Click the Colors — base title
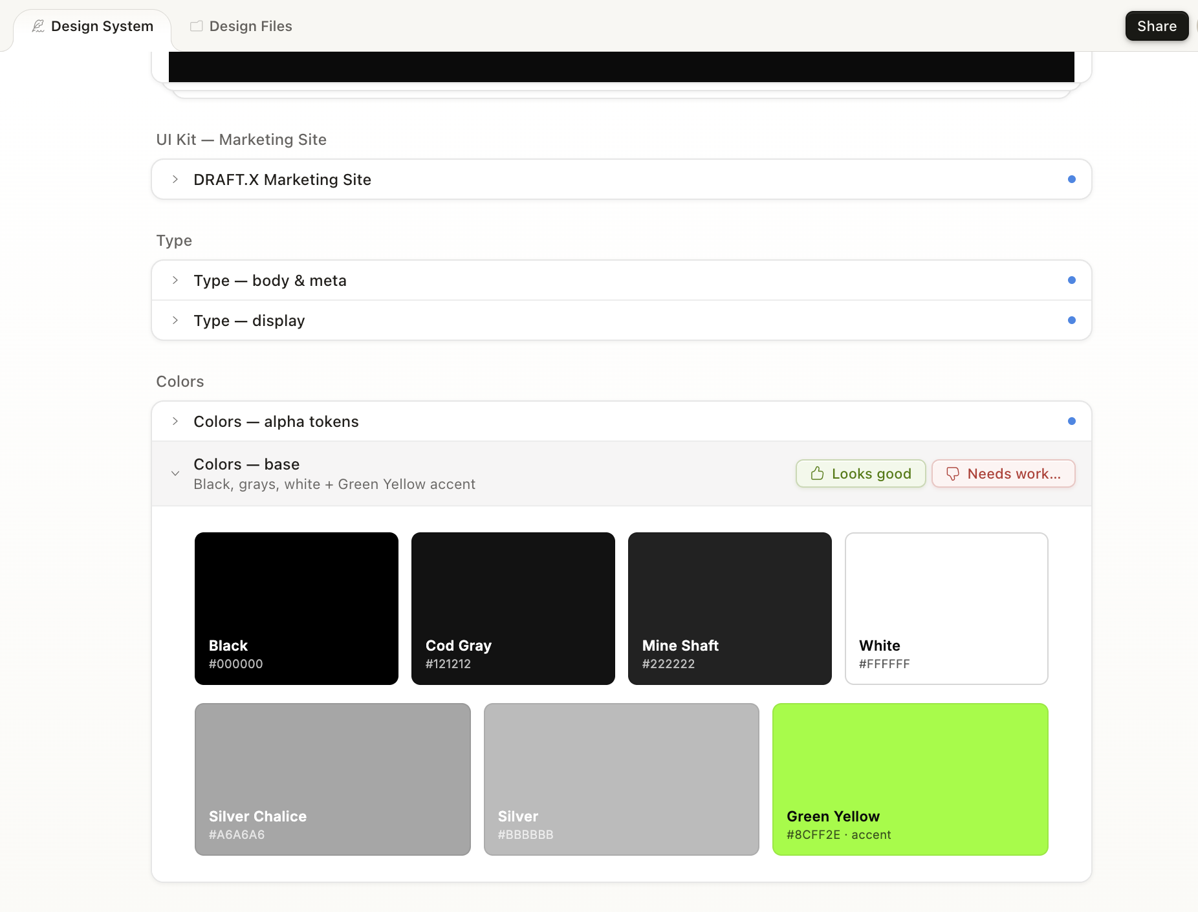The height and width of the screenshot is (912, 1198). tap(246, 464)
